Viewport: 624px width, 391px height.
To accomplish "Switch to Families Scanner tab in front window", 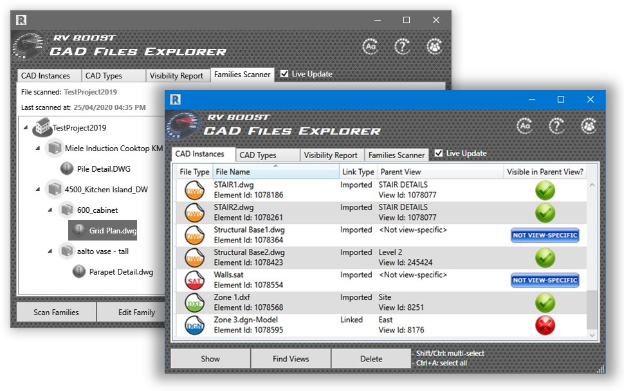I will 396,155.
